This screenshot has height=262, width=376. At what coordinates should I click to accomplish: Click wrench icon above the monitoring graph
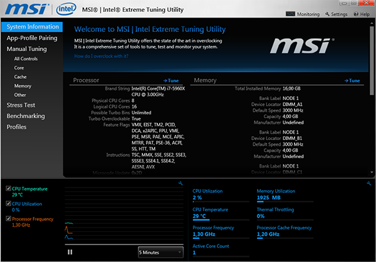click(180, 183)
